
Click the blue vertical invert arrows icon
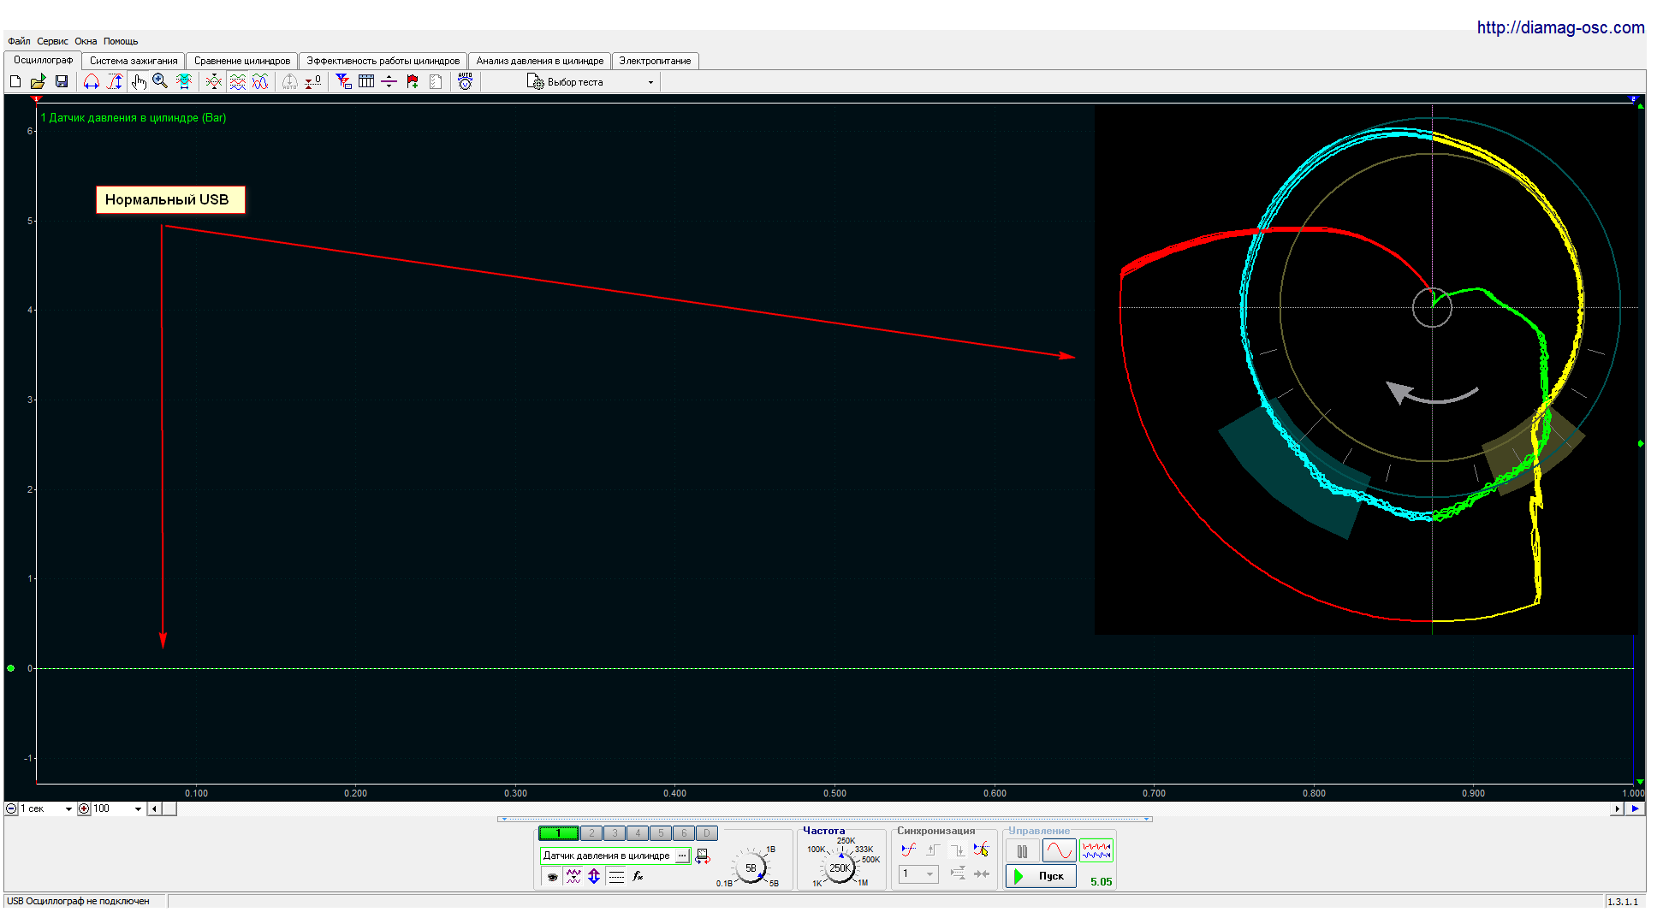[x=594, y=876]
